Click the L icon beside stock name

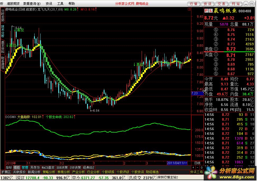211,11
